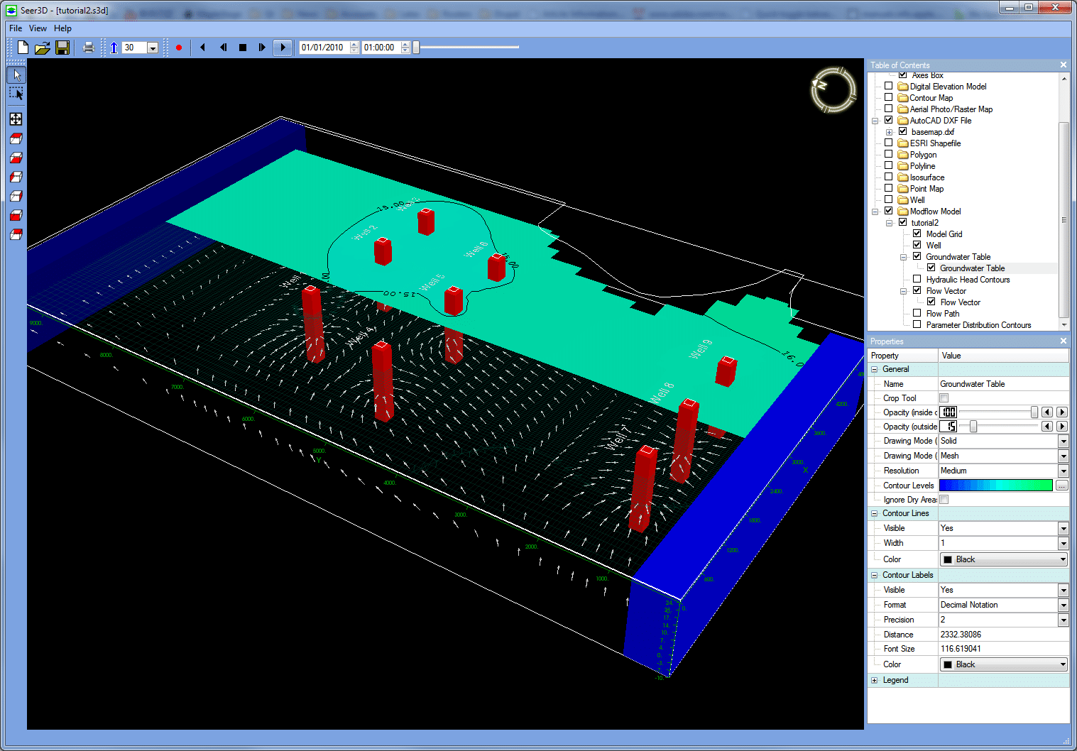
Task: Select the rectangle selection pointer tool
Action: 16,94
